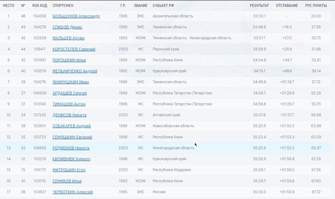The width and height of the screenshot is (335, 199).
Task: Open СЕМИКОВ Илья profile link
Action: point(67,181)
